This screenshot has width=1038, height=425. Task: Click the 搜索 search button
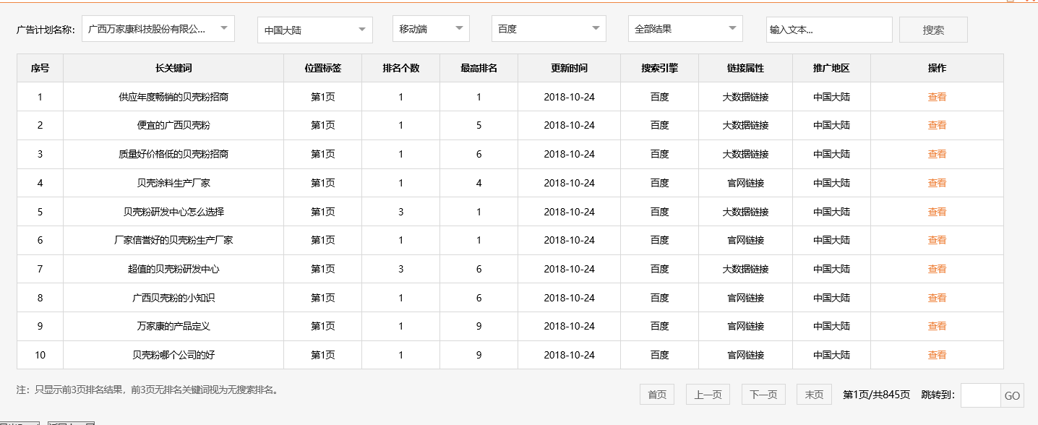pos(932,29)
